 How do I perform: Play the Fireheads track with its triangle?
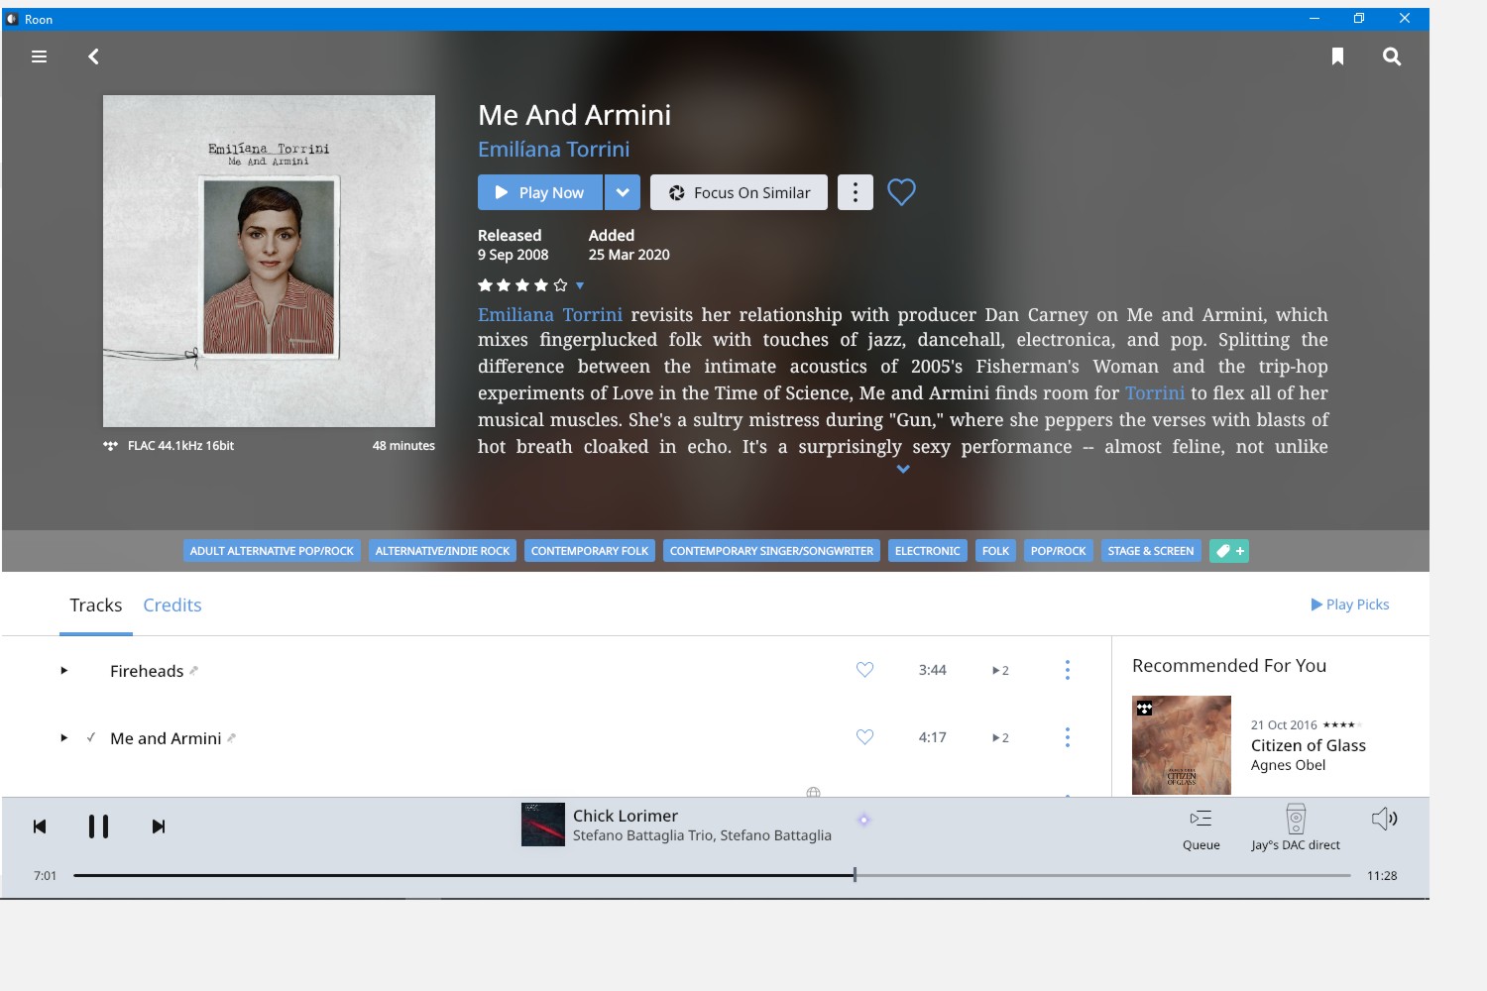[63, 671]
